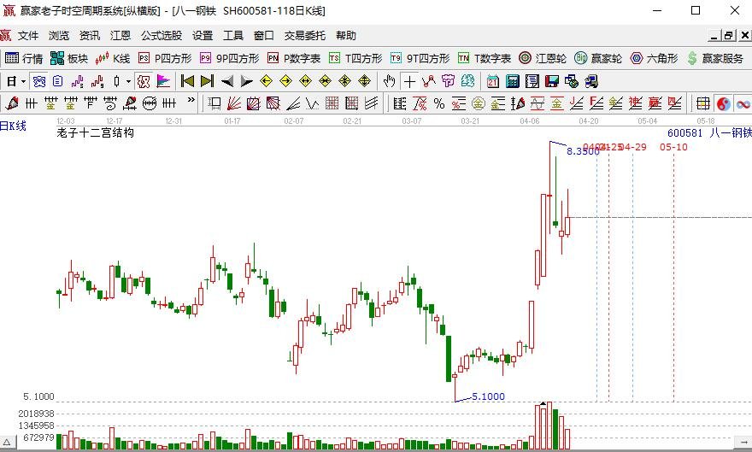This screenshot has height=452, width=752.
Task: Click the 600581 八一钢铁 stock label
Action: click(x=709, y=132)
